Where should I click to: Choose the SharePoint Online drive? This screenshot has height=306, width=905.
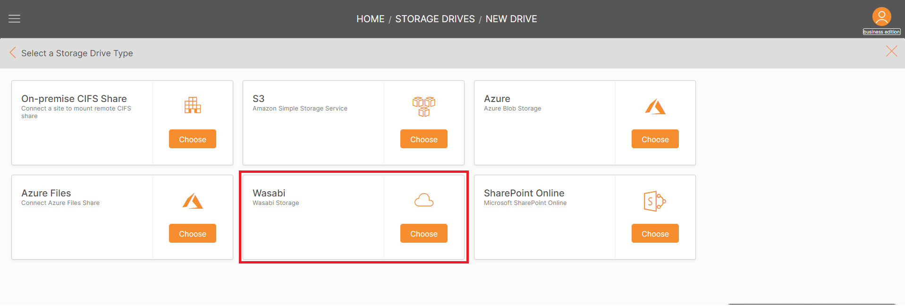pos(655,233)
